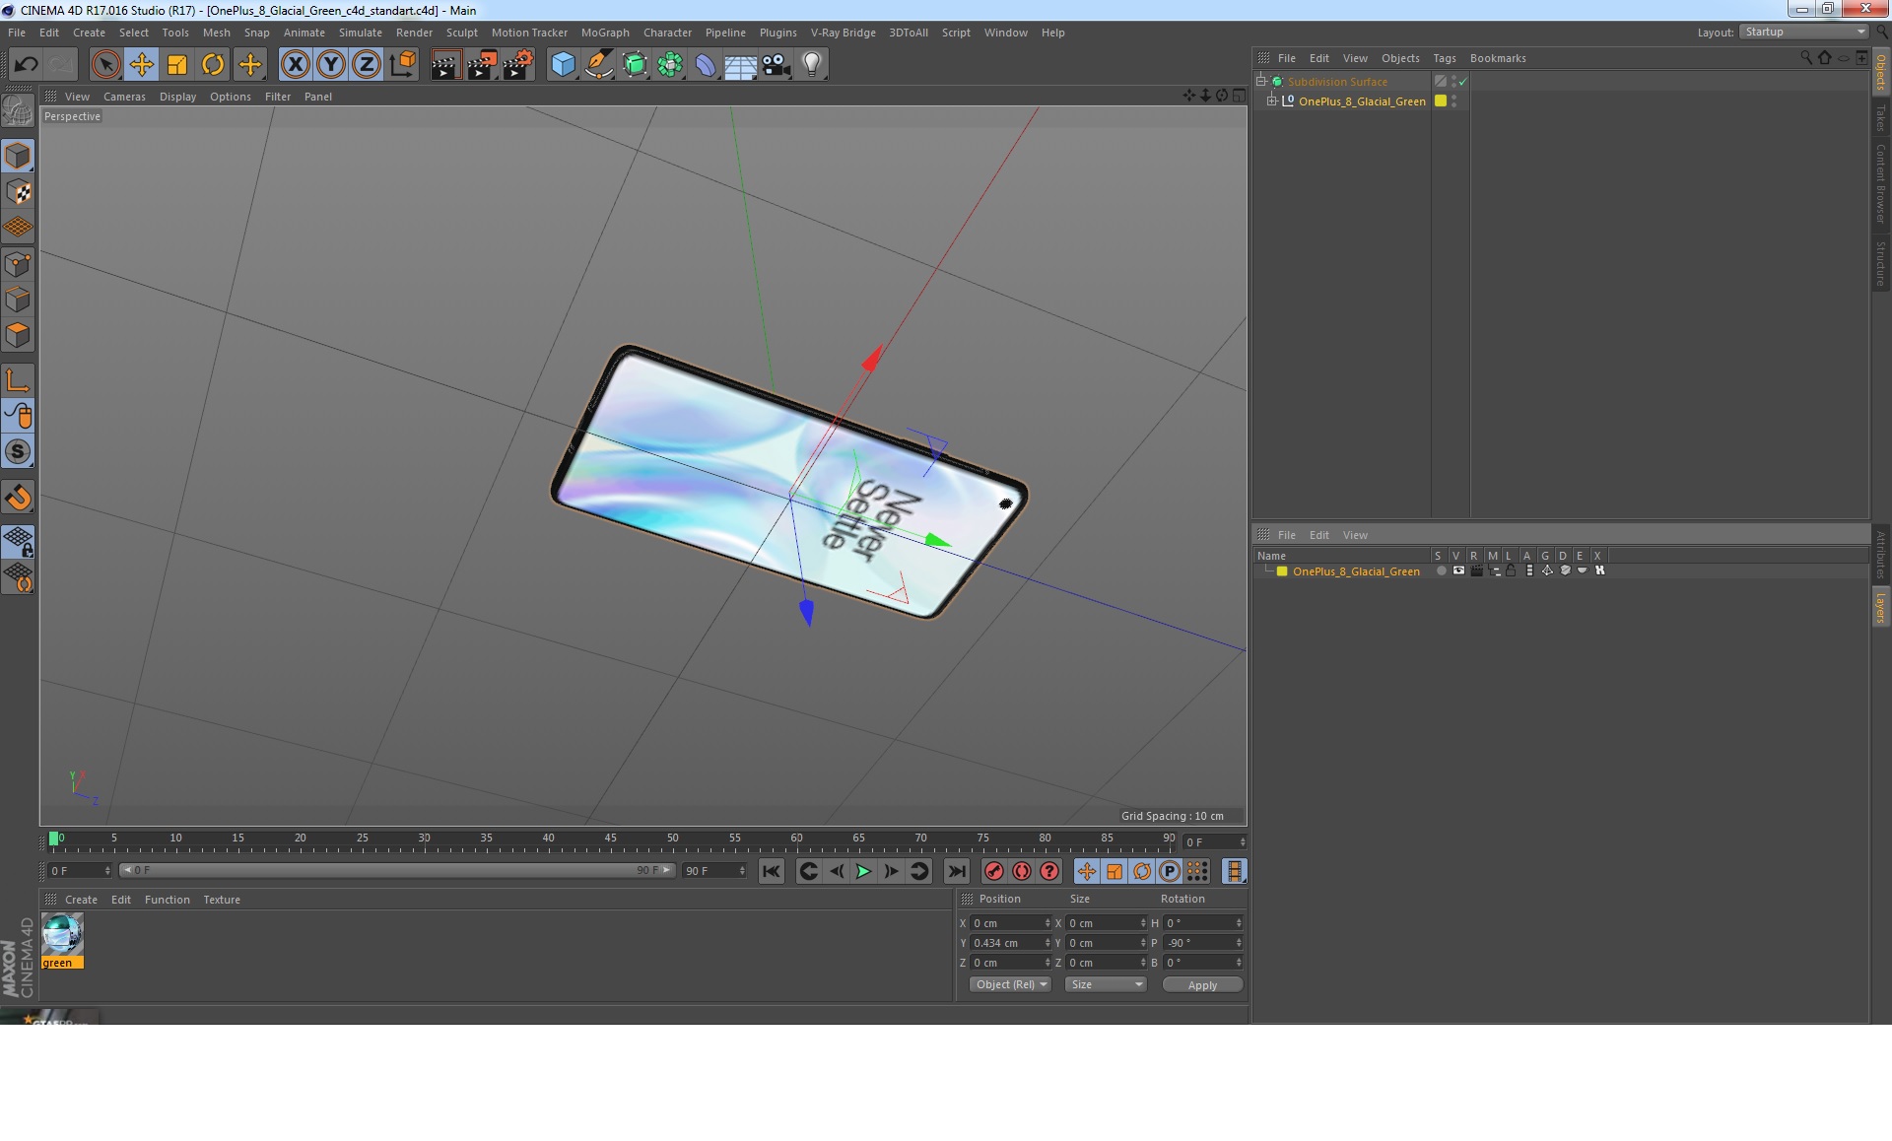
Task: Toggle Y axis lock
Action: 331,65
